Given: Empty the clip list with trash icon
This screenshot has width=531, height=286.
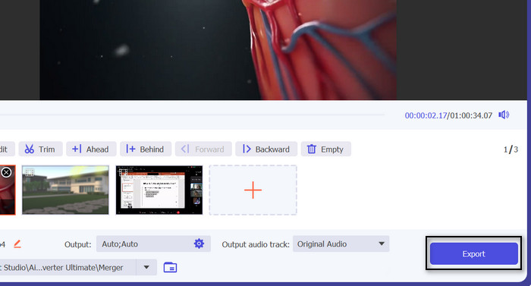Looking at the screenshot, I should pos(325,149).
